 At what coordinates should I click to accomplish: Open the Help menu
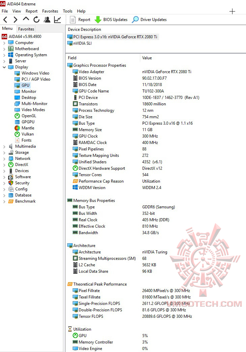click(x=81, y=11)
